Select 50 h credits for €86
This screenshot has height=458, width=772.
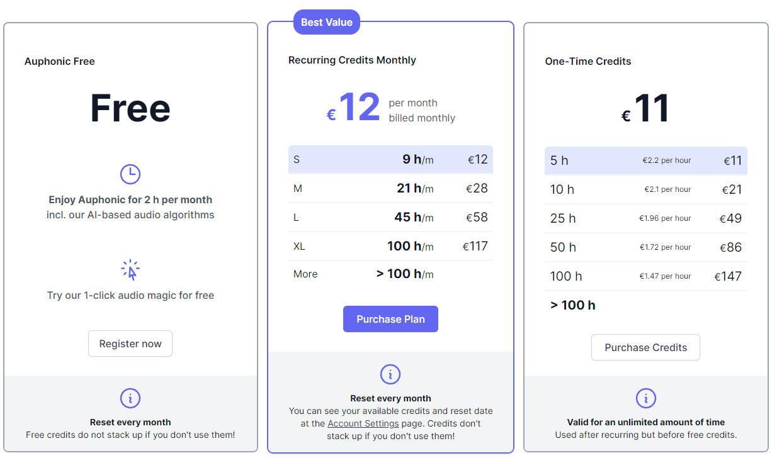coord(646,247)
